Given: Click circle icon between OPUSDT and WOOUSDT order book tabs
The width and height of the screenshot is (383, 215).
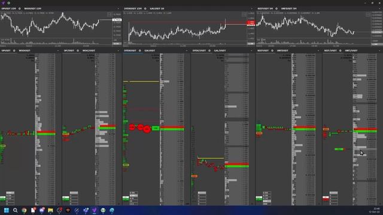Looking at the screenshot, I should tap(14, 51).
